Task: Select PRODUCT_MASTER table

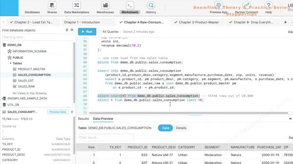Action: coord(32,69)
